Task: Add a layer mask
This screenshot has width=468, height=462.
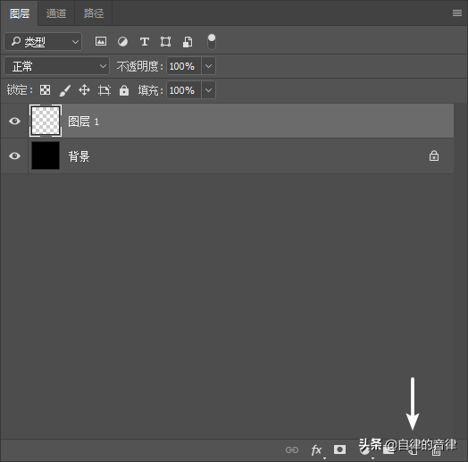Action: click(339, 449)
